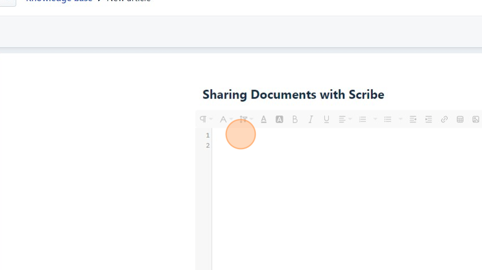Expand ordered list style options arrow

click(x=375, y=119)
